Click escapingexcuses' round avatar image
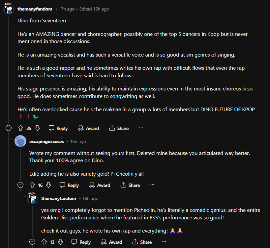Screen dimensions: 270x248 tap(20, 141)
